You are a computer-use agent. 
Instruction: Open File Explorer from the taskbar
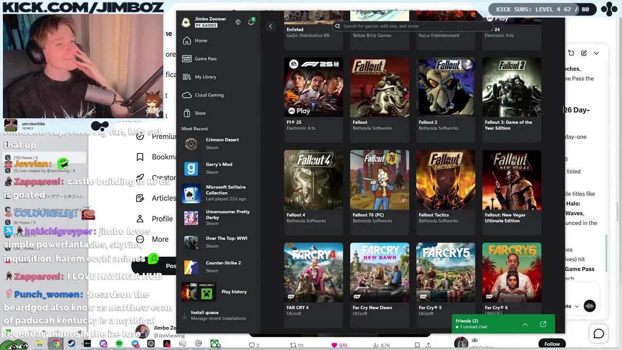click(x=40, y=344)
